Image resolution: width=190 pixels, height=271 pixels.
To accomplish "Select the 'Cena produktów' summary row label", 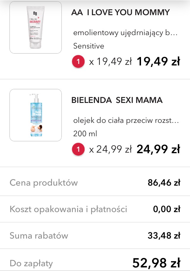I will coord(44,182).
